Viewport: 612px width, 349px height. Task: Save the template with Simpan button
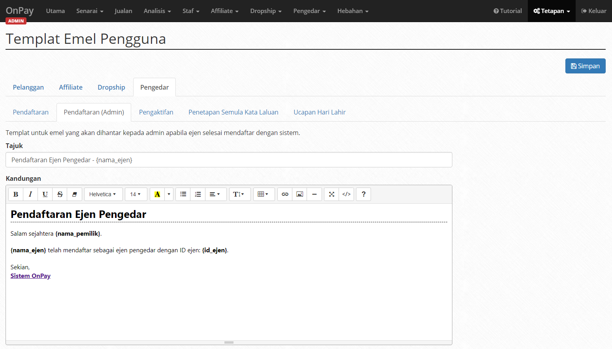coord(585,66)
